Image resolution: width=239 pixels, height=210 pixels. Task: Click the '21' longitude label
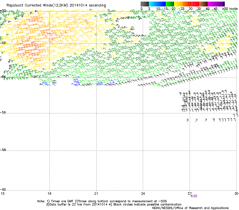tap(96, 194)
